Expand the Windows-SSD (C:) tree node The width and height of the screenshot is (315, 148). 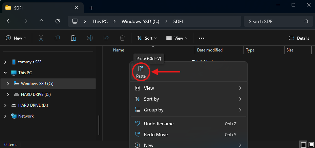pyautogui.click(x=8, y=84)
